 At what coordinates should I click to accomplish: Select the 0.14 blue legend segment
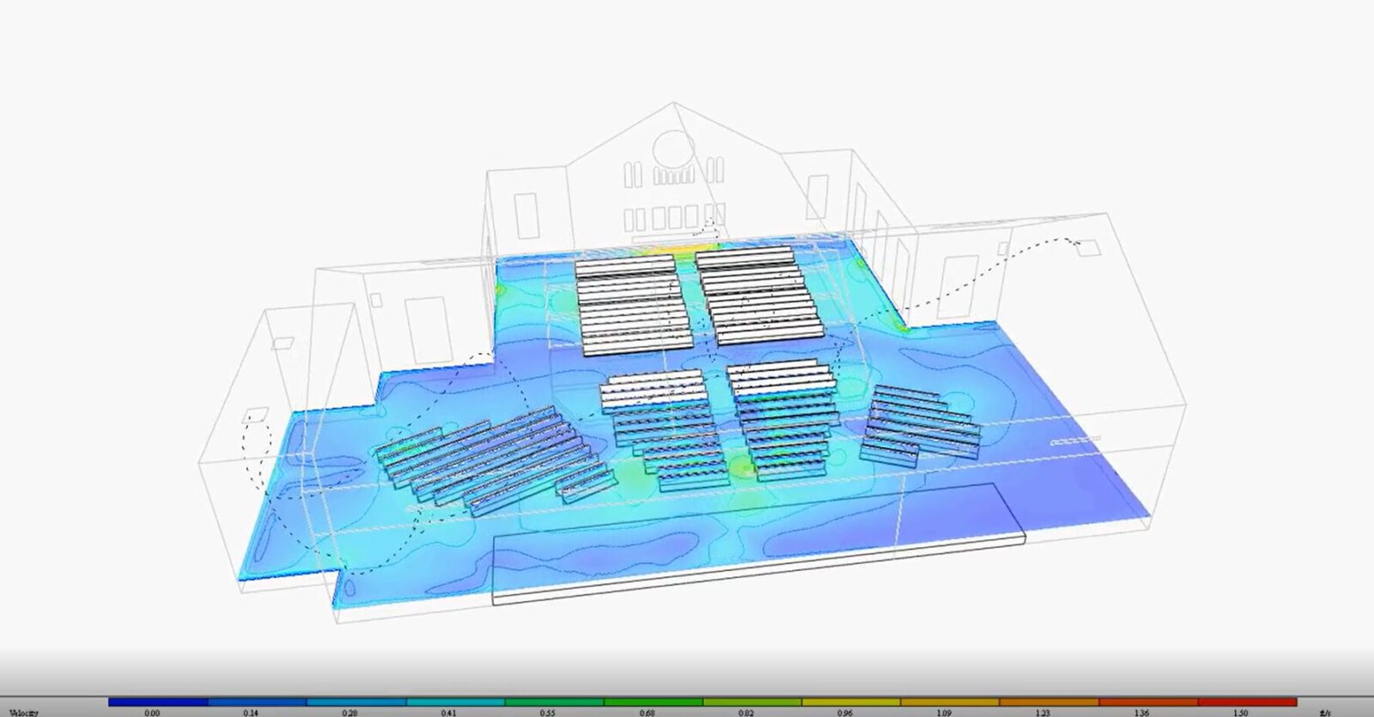(x=257, y=702)
